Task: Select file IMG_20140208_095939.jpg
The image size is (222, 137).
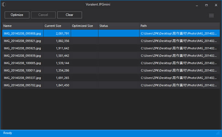Action: [22, 56]
